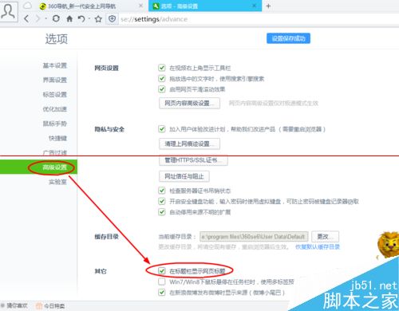The height and width of the screenshot is (311, 399).
Task: Open 快捷键 in the sidebar
Action: (57, 138)
